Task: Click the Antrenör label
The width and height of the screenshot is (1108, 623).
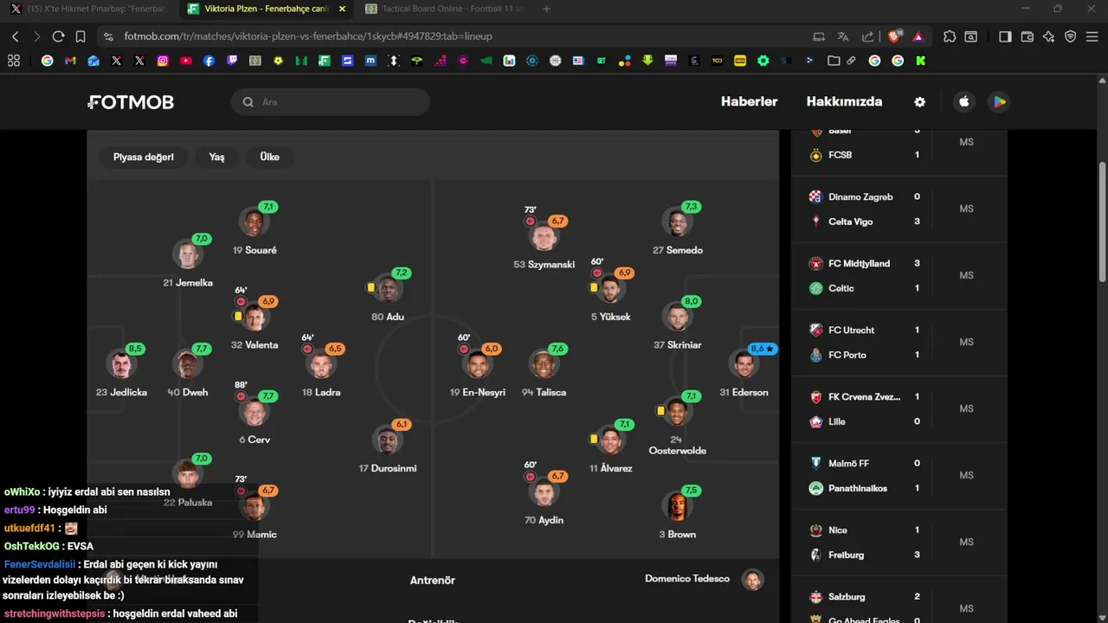Action: (433, 581)
